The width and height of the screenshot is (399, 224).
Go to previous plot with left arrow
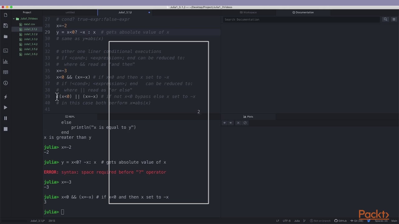pos(224,123)
